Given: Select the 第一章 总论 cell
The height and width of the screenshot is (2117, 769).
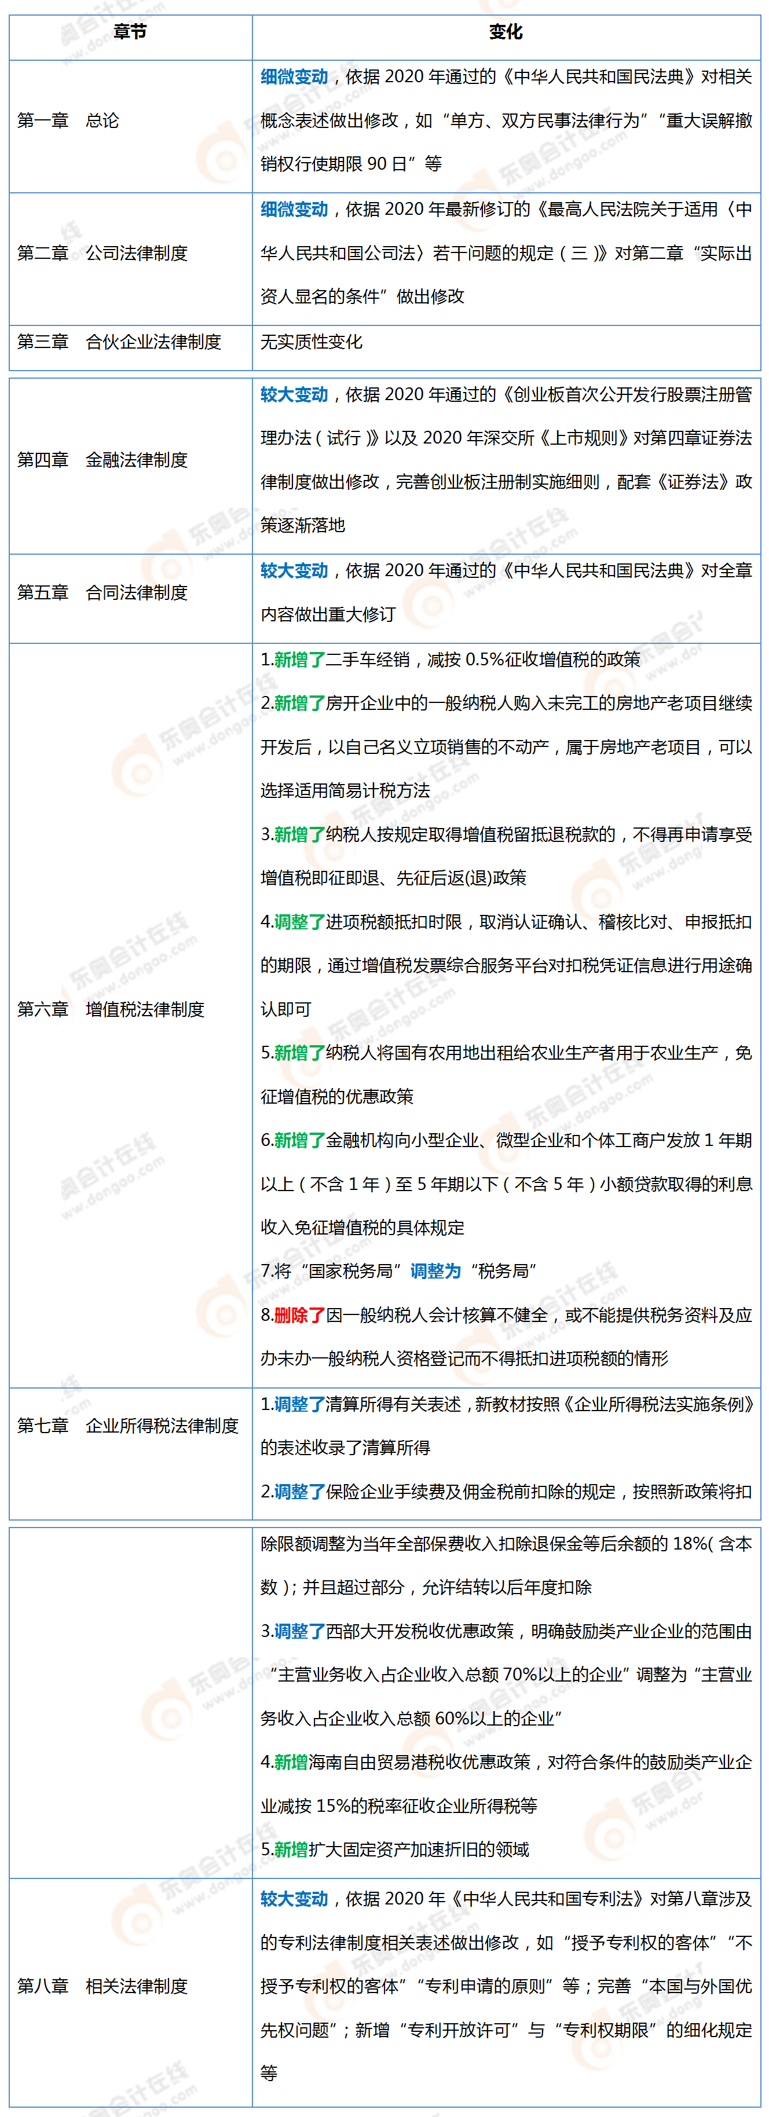Looking at the screenshot, I should pos(68,121).
